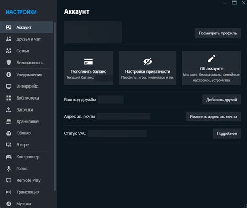Click the credit card icon on Пополнить баланс
Viewport: 247px width, 208px height.
[89, 62]
